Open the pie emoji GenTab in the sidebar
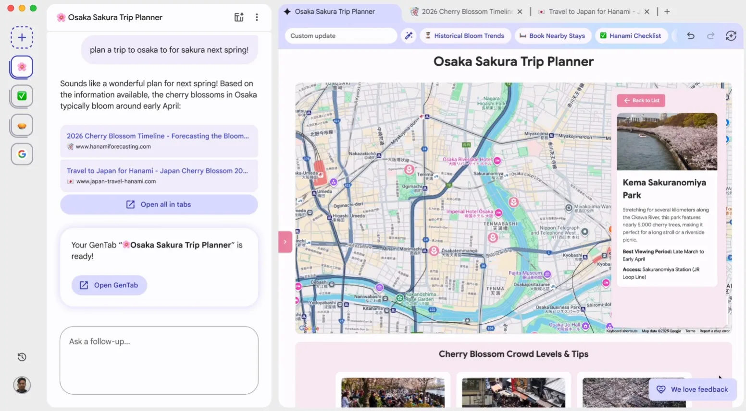Screen dimensions: 746x411 click(x=21, y=125)
